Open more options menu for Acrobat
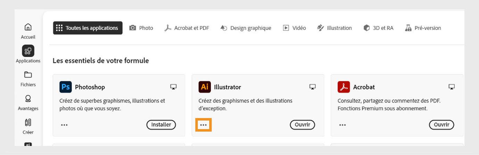Image resolution: width=479 pixels, height=155 pixels. pos(342,125)
